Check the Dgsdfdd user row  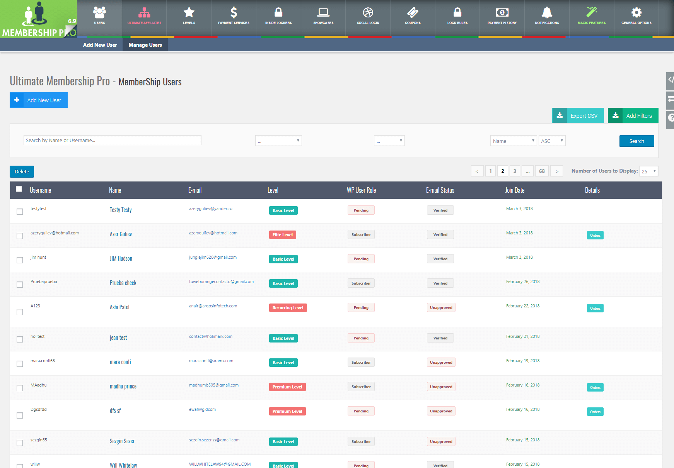click(20, 415)
